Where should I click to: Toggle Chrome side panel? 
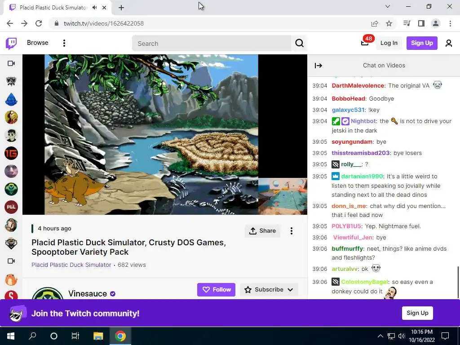421,23
